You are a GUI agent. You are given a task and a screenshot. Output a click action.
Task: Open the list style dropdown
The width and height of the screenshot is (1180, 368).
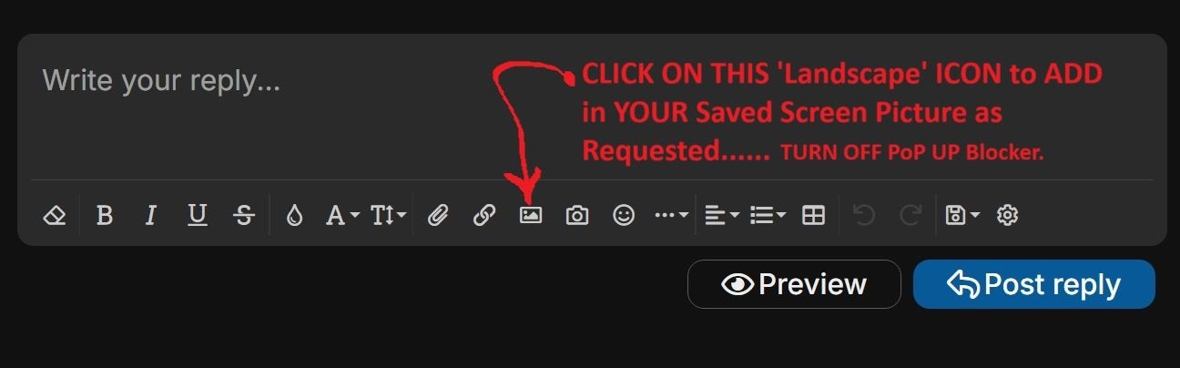(x=768, y=216)
